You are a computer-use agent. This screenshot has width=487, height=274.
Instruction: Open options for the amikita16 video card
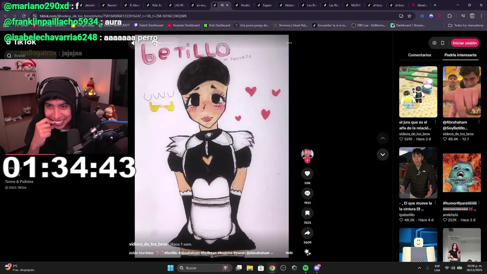[479, 203]
